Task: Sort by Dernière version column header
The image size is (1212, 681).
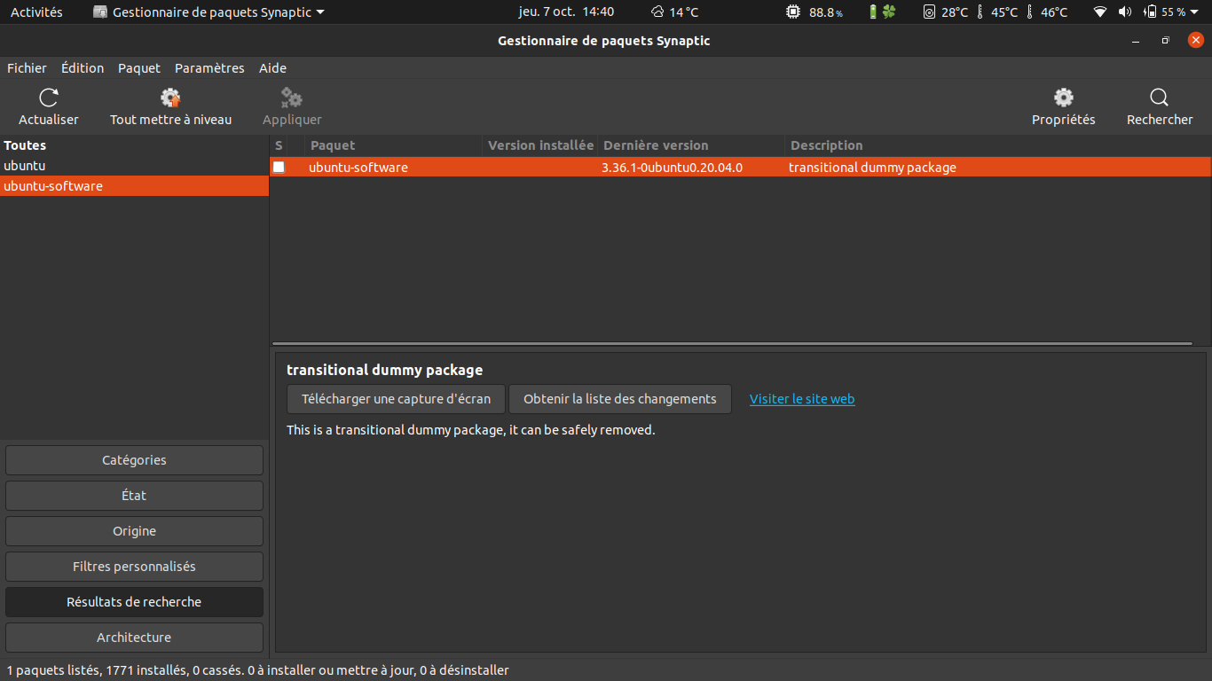Action: coord(691,145)
